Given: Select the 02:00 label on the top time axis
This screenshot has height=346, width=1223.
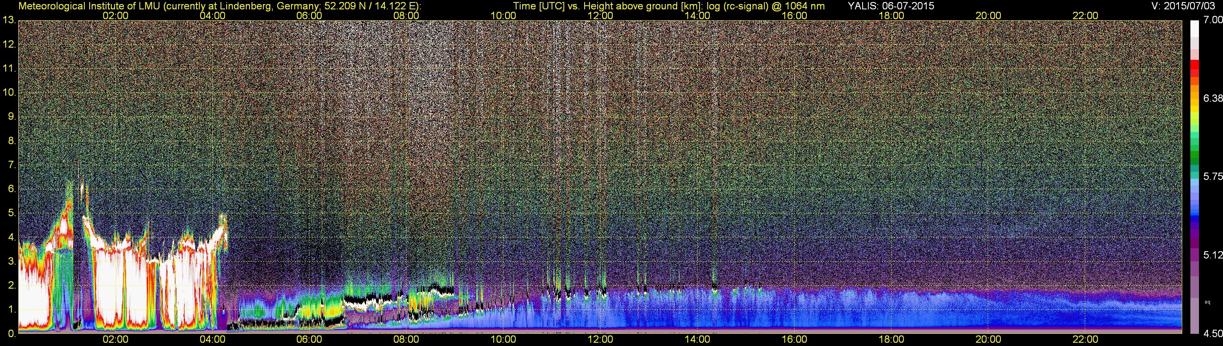Looking at the screenshot, I should pyautogui.click(x=115, y=15).
